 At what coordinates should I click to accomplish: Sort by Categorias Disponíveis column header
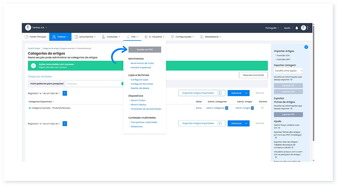pyautogui.click(x=41, y=102)
